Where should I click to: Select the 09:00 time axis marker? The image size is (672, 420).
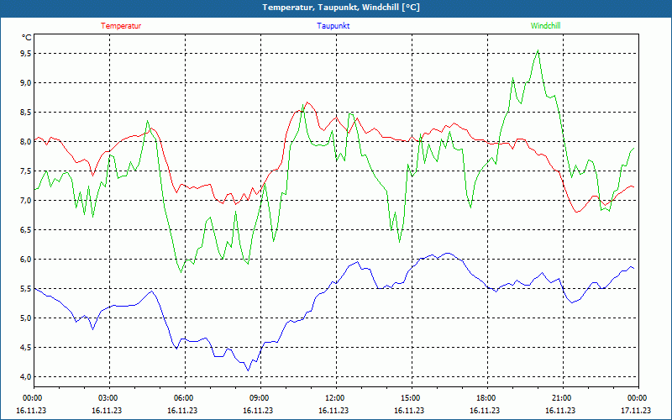260,398
